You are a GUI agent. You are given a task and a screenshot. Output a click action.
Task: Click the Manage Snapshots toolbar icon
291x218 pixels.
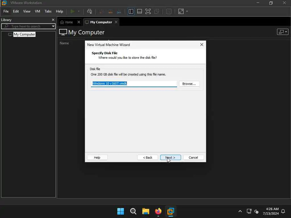point(119,11)
